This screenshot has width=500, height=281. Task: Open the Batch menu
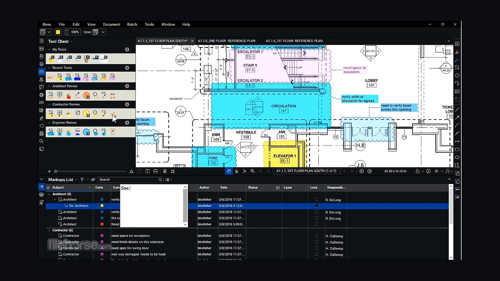click(x=132, y=25)
